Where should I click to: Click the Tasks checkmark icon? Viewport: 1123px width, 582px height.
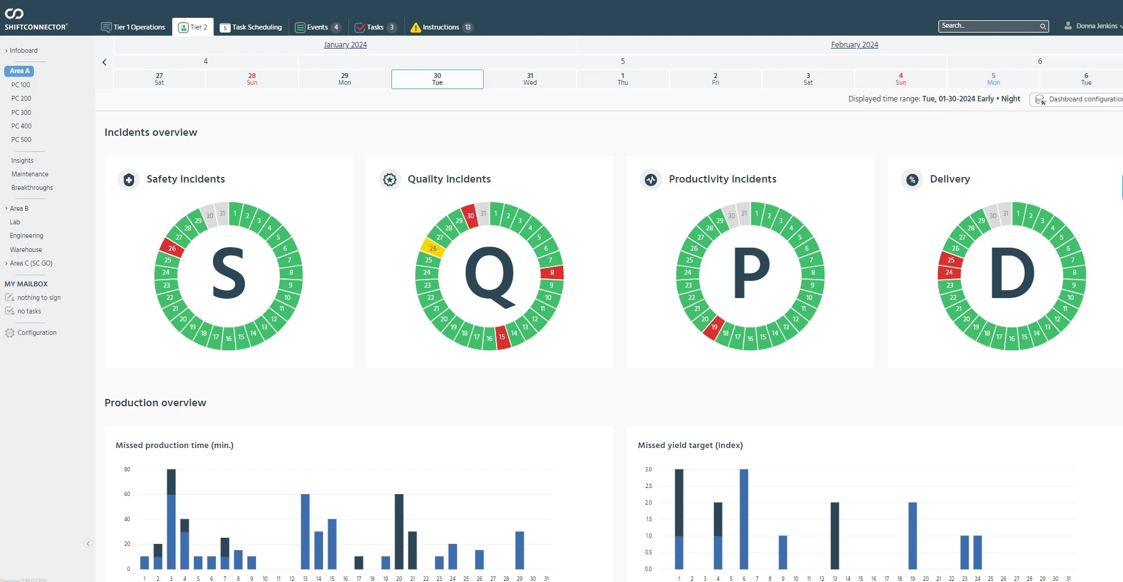coord(360,27)
